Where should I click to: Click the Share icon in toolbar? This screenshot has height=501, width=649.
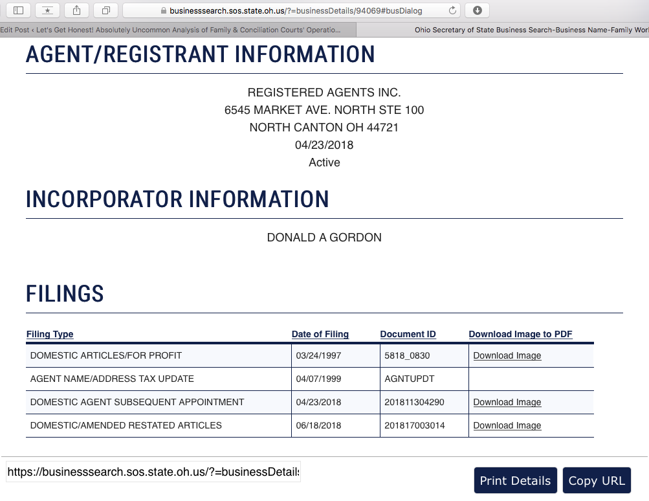click(x=76, y=10)
